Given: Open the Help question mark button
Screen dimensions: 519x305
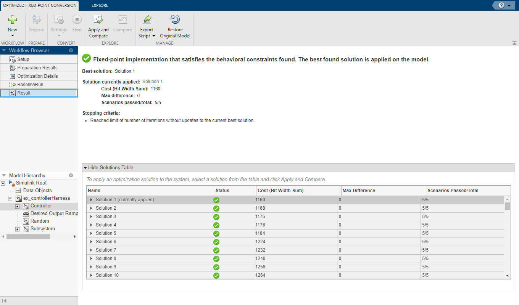Looking at the screenshot, I should [x=501, y=5].
